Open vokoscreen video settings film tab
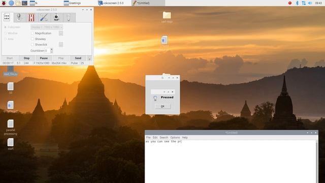325x183 pixels. tap(31, 17)
